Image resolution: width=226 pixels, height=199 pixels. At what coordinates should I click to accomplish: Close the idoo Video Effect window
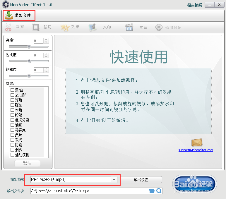tap(219, 5)
